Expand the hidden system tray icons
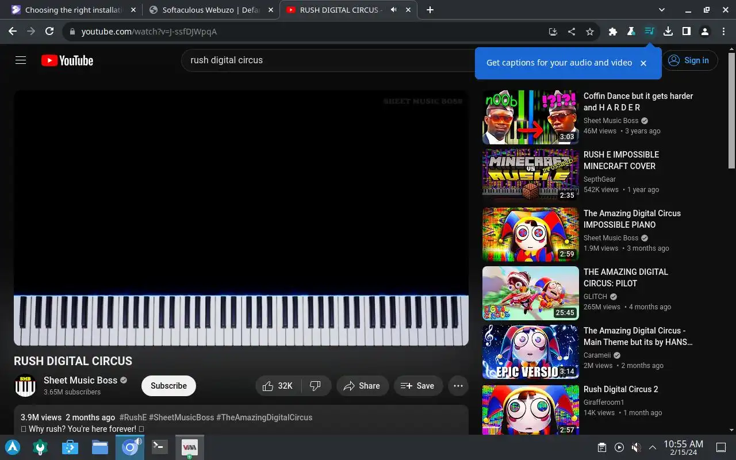 (653, 447)
